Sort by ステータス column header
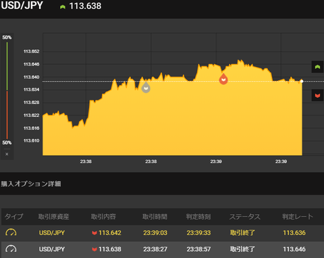 pos(245,217)
